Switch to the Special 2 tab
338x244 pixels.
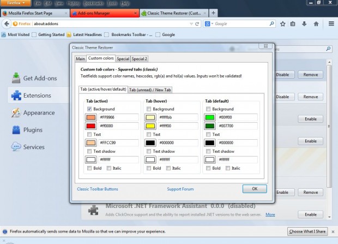tap(139, 59)
